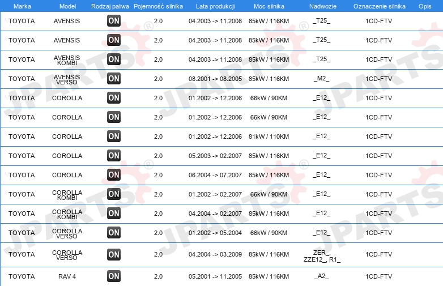
Task: Click the 2.0 engine capacity in the RAV 4 row
Action: (x=158, y=276)
